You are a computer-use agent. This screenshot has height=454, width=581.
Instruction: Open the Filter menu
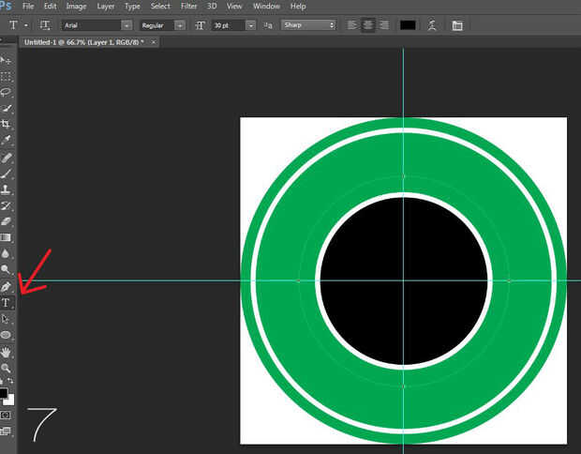click(x=188, y=7)
